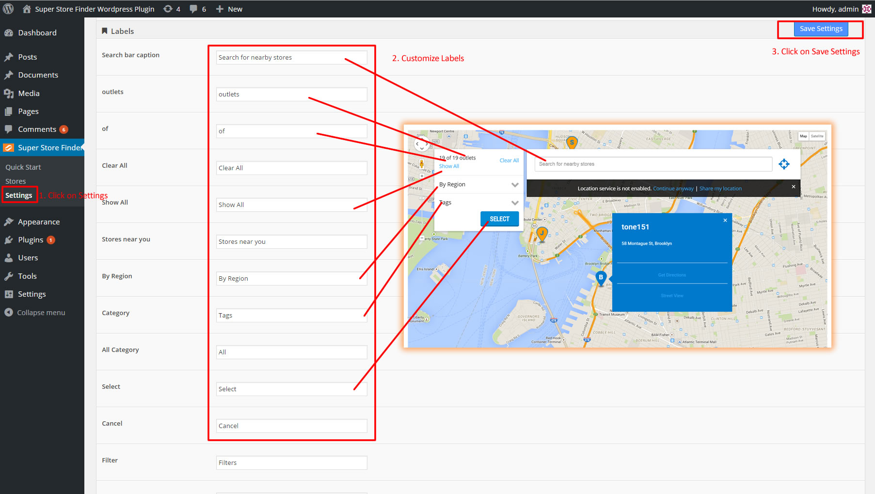Select Settings under Super Store Finder
The image size is (875, 494).
tap(19, 195)
